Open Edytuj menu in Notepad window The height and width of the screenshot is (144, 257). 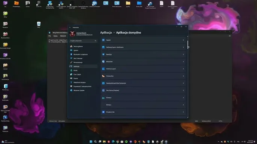click(55, 36)
